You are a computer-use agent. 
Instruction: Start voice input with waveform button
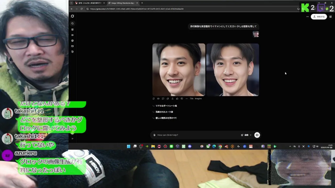257,135
